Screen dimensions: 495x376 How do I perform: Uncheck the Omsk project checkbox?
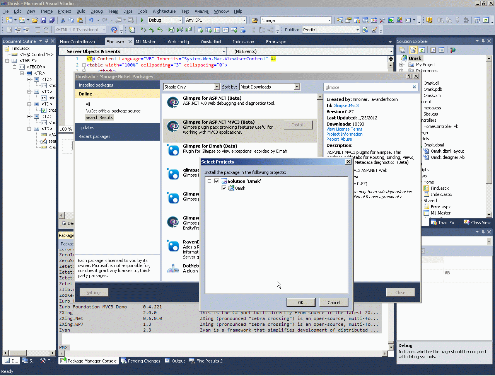(x=224, y=188)
